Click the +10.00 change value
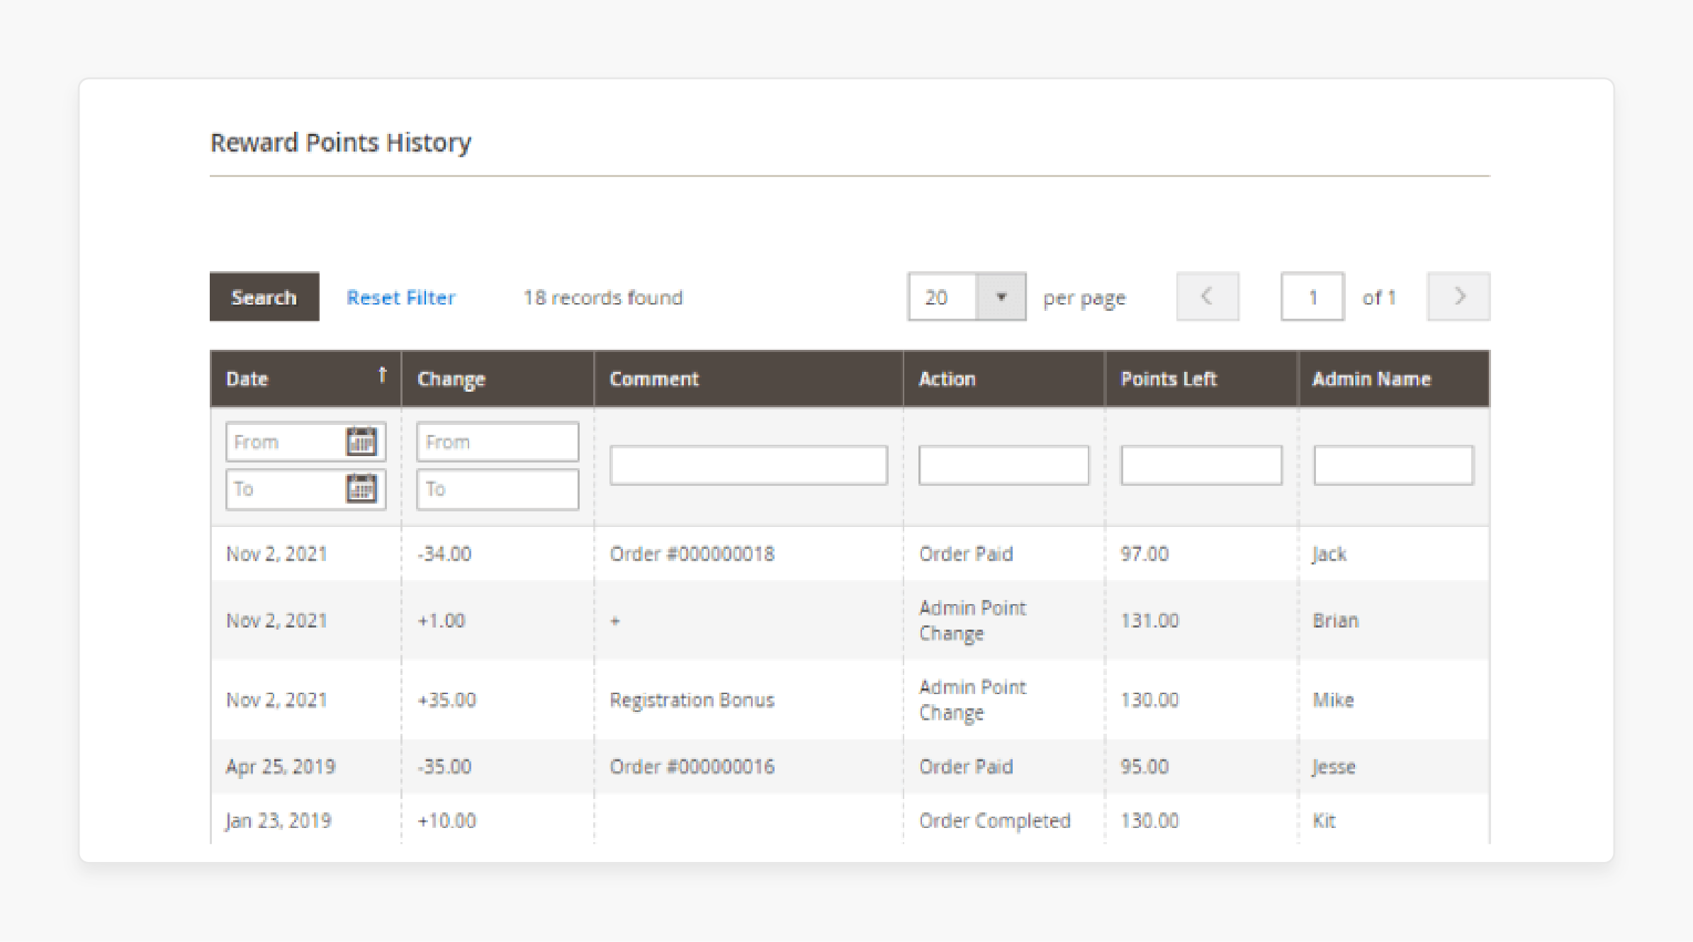This screenshot has height=942, width=1693. click(446, 820)
